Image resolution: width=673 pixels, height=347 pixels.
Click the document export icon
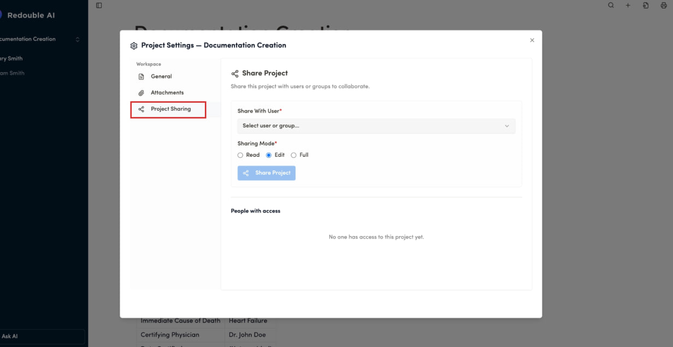click(646, 5)
